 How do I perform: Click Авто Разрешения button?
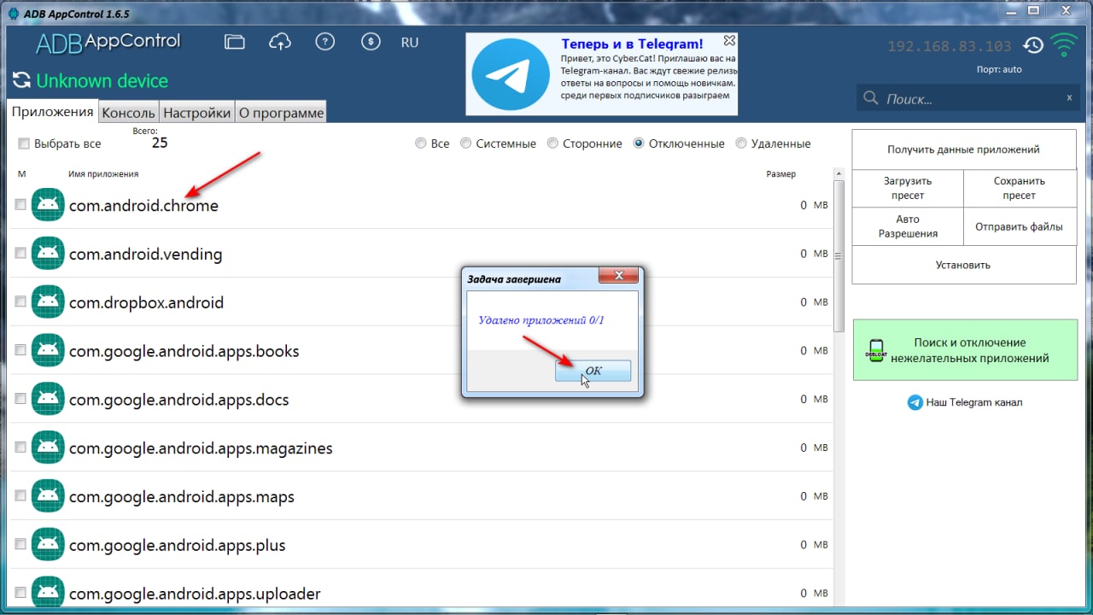(x=908, y=226)
